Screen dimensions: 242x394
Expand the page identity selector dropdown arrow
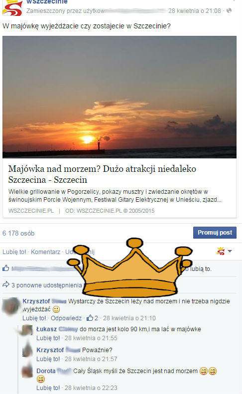coord(230,251)
